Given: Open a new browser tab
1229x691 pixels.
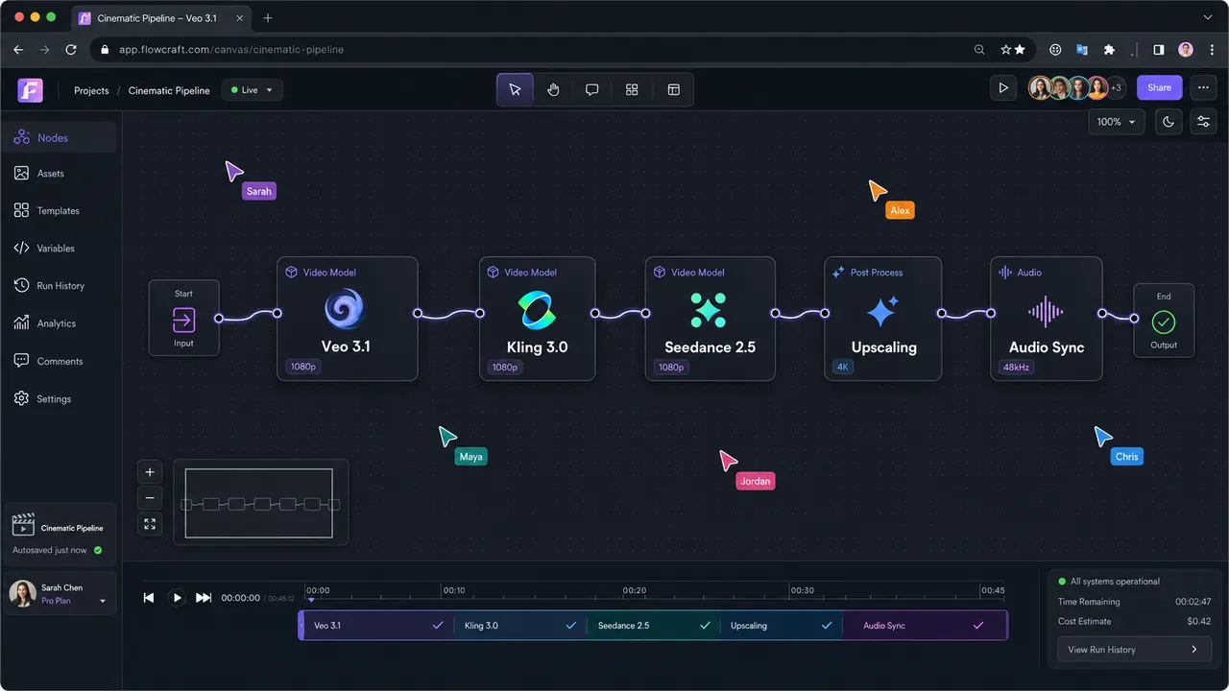Looking at the screenshot, I should (268, 17).
